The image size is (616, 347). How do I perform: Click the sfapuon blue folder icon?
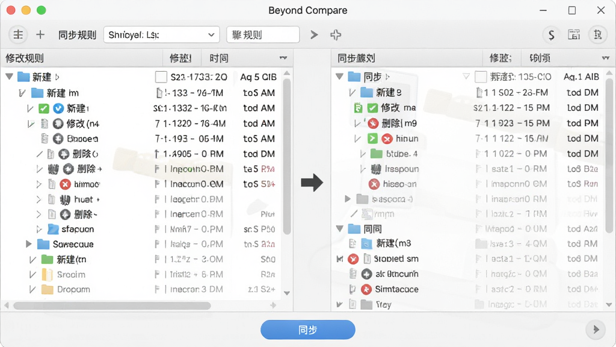[x=53, y=229]
